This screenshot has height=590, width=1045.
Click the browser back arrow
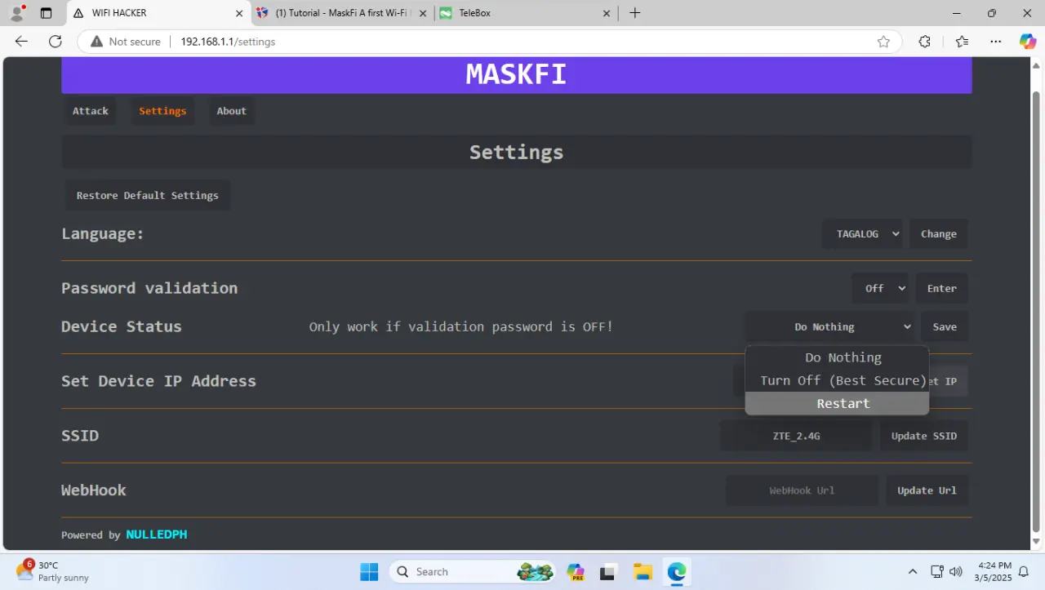coord(21,42)
